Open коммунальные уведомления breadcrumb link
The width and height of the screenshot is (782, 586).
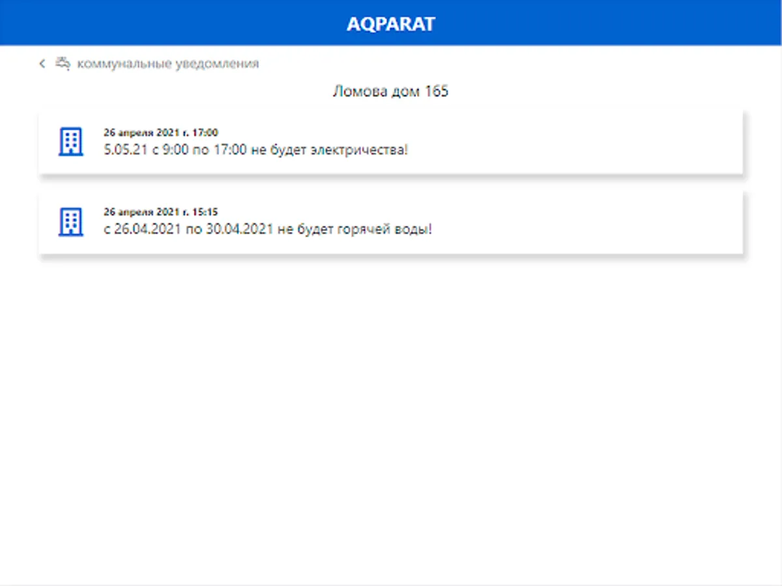[168, 64]
